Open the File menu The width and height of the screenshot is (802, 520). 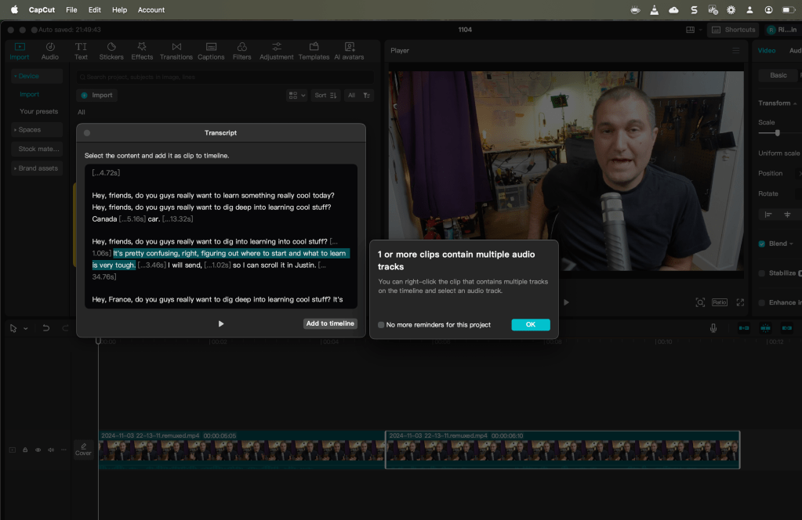coord(71,9)
